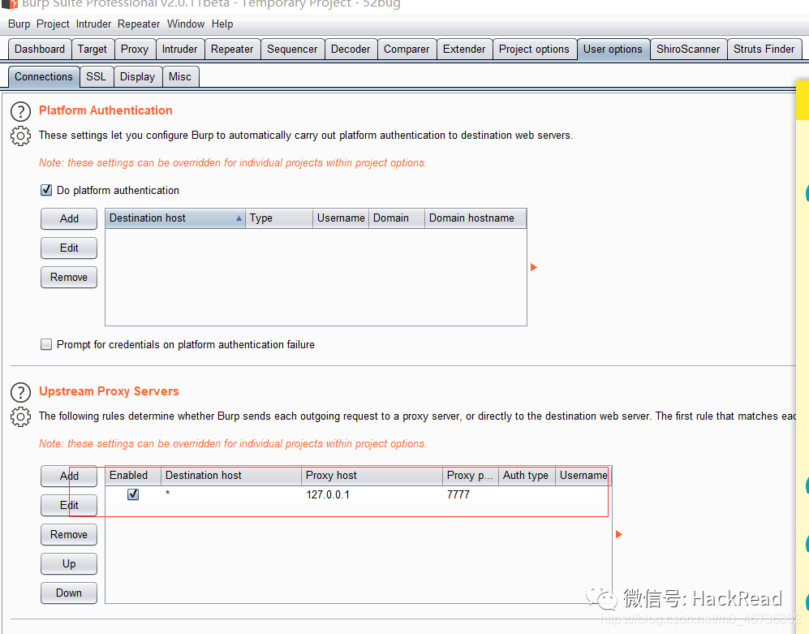Click the Auth type column header
The width and height of the screenshot is (809, 634).
tap(527, 475)
